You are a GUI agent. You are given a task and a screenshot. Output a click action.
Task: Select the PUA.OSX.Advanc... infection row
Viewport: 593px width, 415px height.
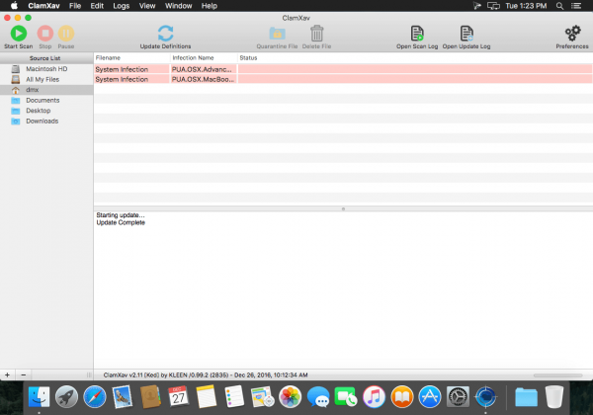click(343, 69)
